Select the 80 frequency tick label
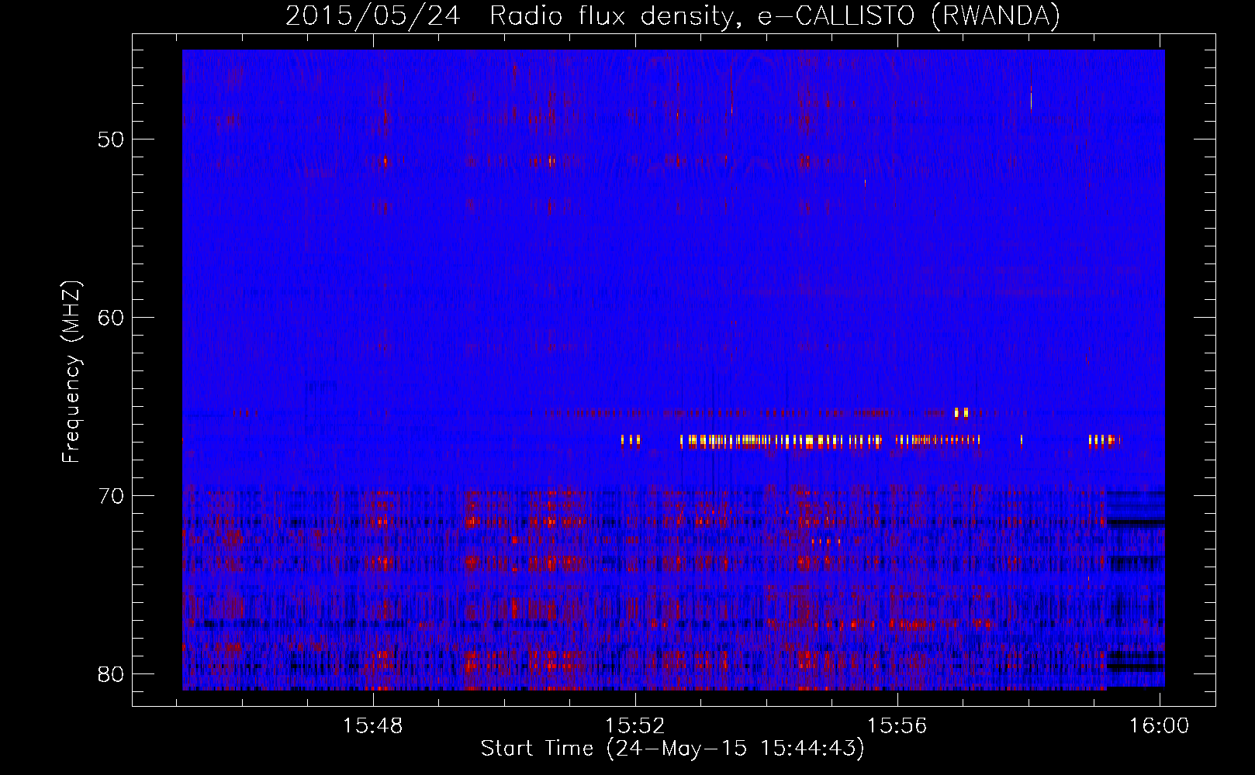The height and width of the screenshot is (775, 1255). coord(111,674)
